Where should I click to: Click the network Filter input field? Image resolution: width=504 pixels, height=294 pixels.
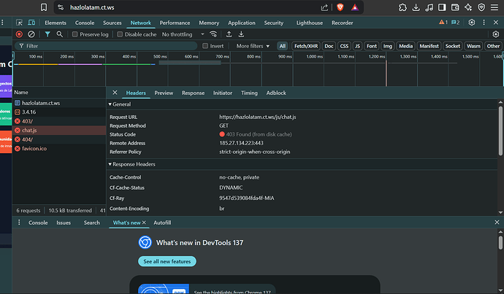(x=106, y=46)
